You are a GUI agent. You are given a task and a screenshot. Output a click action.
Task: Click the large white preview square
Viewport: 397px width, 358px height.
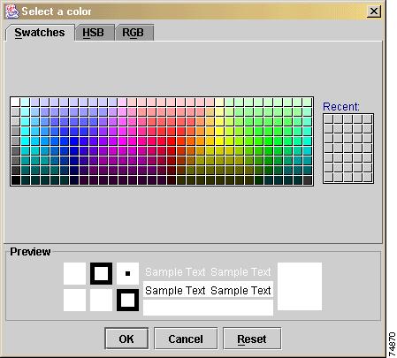coord(300,286)
